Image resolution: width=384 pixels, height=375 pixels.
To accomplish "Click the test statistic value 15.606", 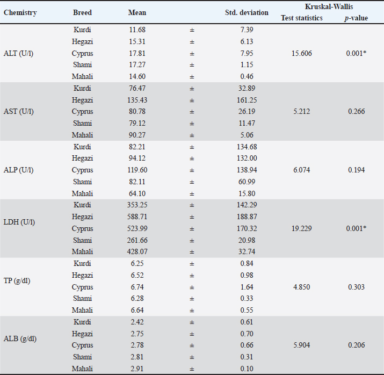I will (x=301, y=53).
